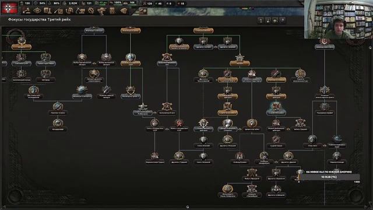Click the convoys count 166

[x=132, y=3]
